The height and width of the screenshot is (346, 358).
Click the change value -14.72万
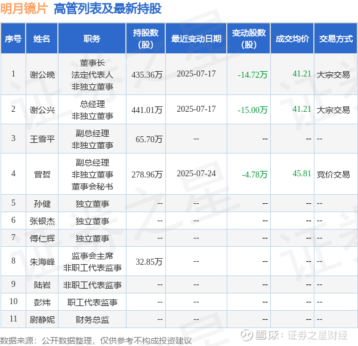[252, 75]
